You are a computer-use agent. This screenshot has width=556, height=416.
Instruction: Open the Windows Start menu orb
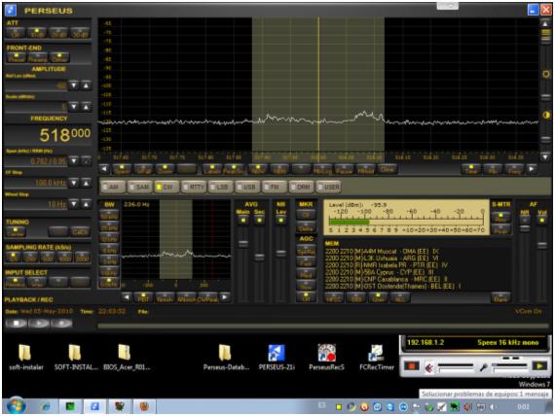(16, 406)
